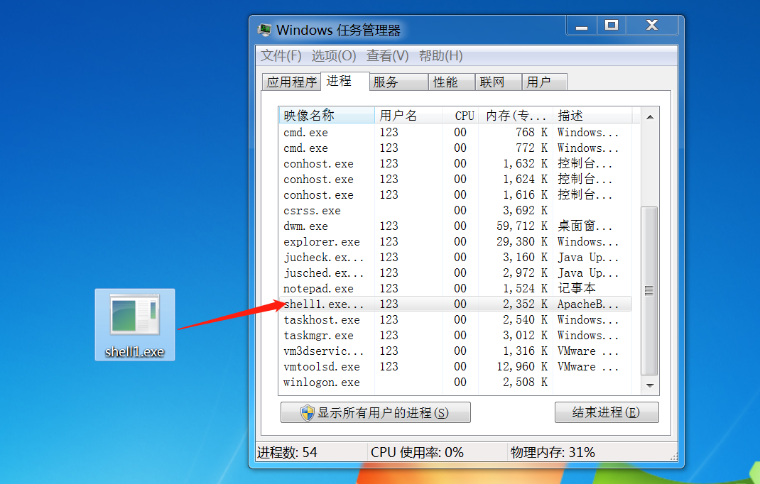
Task: Select the cmd.exe row with 768 K
Action: (455, 132)
